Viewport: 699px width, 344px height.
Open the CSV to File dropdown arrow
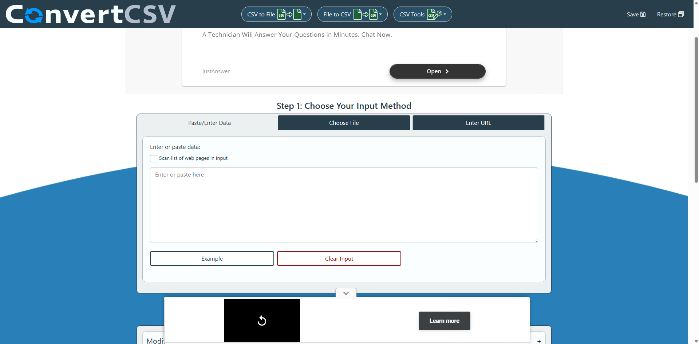pos(305,14)
